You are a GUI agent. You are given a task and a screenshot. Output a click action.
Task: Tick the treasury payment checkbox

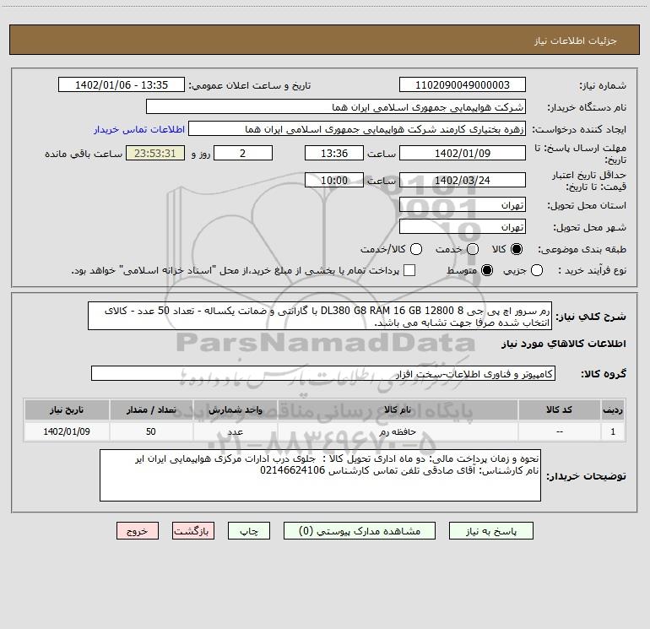[x=409, y=270]
